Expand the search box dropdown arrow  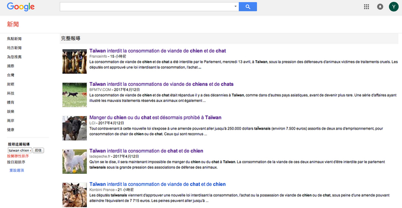pyautogui.click(x=235, y=7)
